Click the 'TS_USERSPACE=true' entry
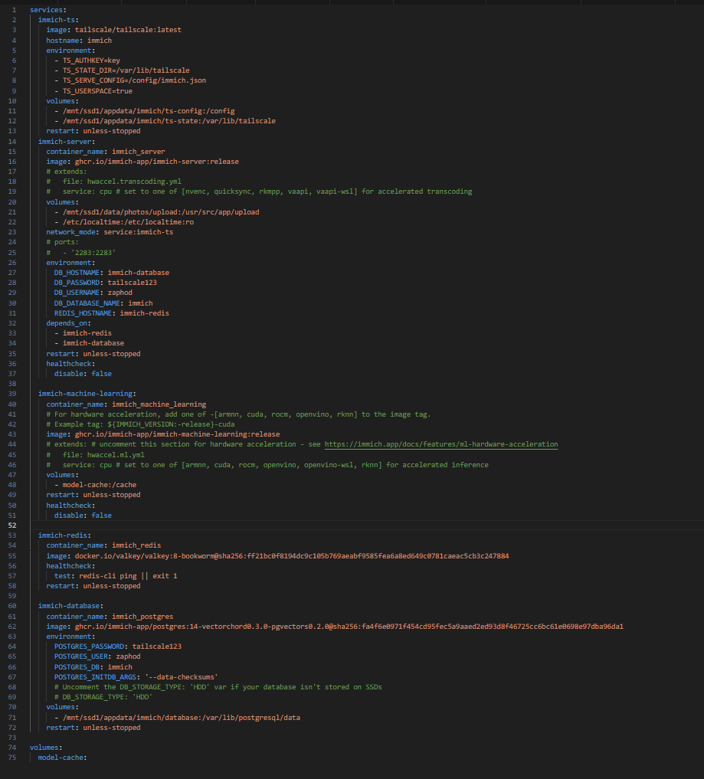This screenshot has width=704, height=779. [x=97, y=91]
